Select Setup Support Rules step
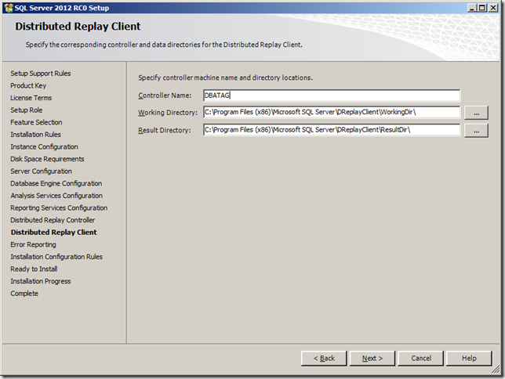The image size is (505, 379). [41, 74]
